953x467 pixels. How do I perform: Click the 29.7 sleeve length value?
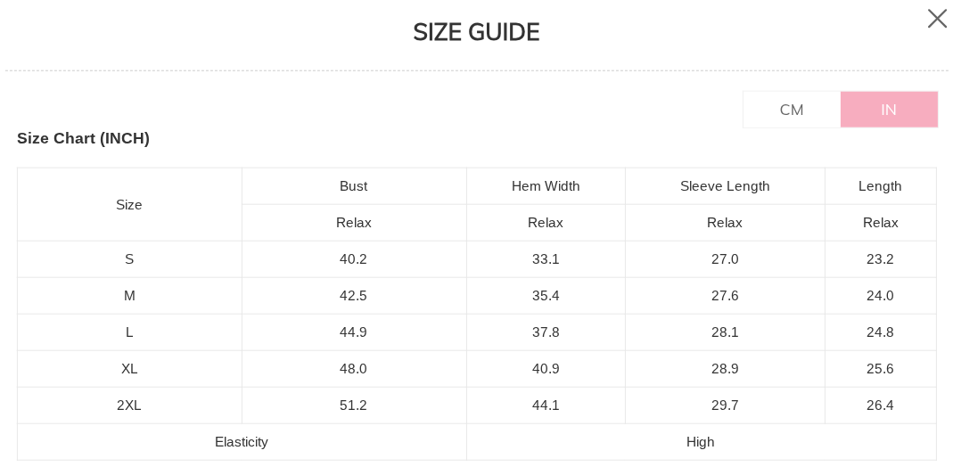click(725, 406)
